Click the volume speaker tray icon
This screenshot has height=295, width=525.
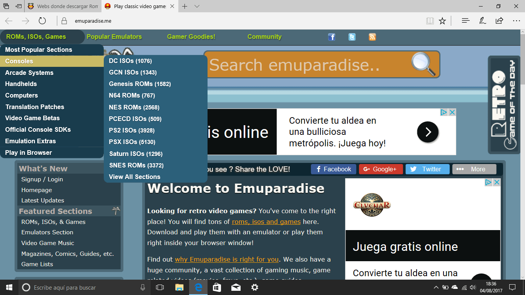[x=472, y=287]
